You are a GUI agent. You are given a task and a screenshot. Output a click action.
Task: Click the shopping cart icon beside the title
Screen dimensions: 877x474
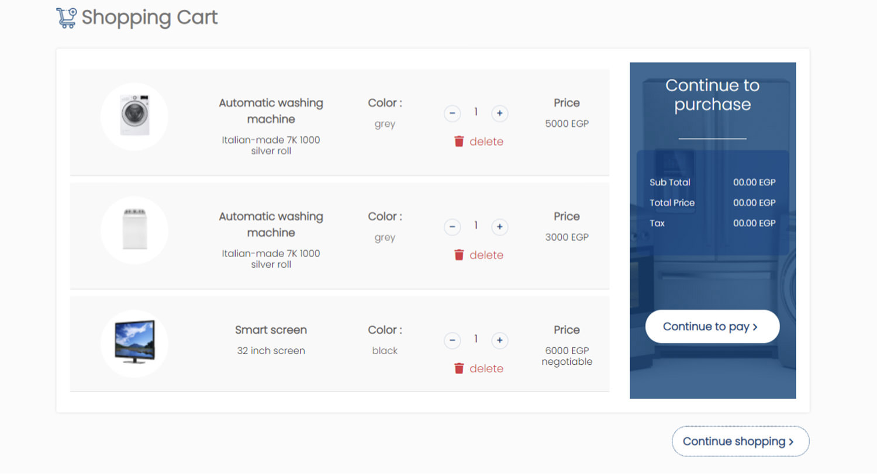(x=66, y=18)
